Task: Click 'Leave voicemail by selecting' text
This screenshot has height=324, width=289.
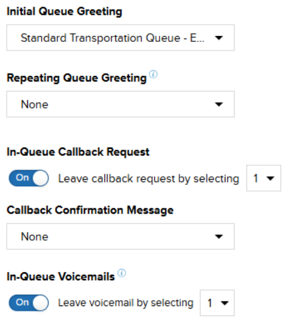Action: click(126, 303)
